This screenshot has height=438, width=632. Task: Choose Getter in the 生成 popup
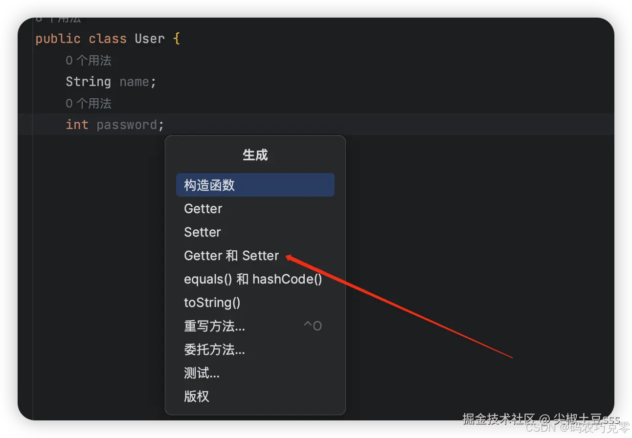coord(203,208)
